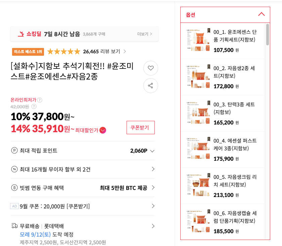Image resolution: width=282 pixels, height=246 pixels.
Task: Click the P point icon
Action: (x=14, y=150)
